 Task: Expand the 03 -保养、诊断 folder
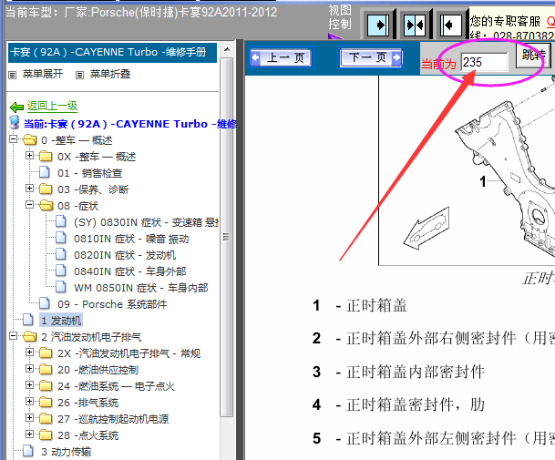coord(30,189)
